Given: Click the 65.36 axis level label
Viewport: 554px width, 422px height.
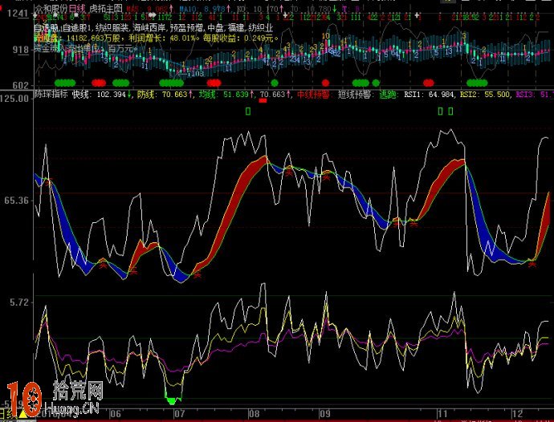Looking at the screenshot, I should click(16, 201).
